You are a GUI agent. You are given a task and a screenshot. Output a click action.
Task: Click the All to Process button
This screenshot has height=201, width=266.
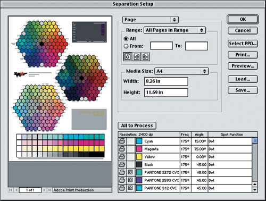click(x=137, y=125)
